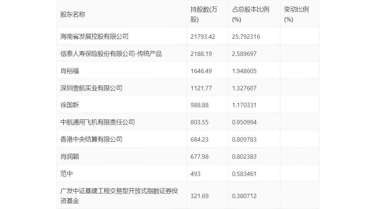Click the percentage 25.792316
The width and height of the screenshot is (376, 209).
coord(246,37)
